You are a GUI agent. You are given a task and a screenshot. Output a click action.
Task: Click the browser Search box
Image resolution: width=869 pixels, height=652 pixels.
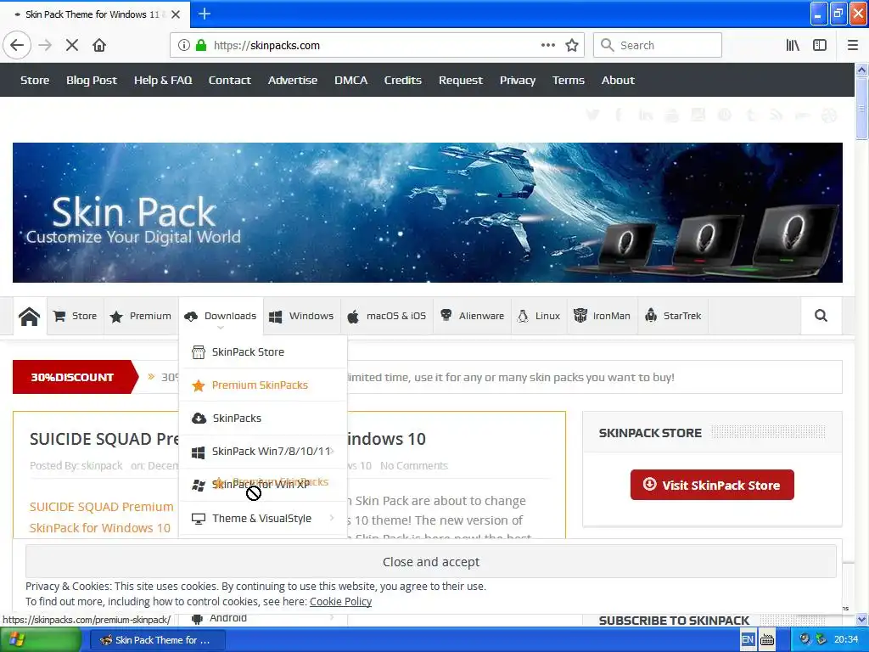click(658, 46)
